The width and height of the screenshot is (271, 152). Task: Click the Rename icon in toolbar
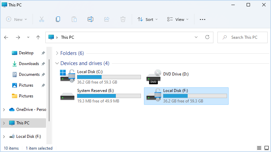[x=90, y=19]
